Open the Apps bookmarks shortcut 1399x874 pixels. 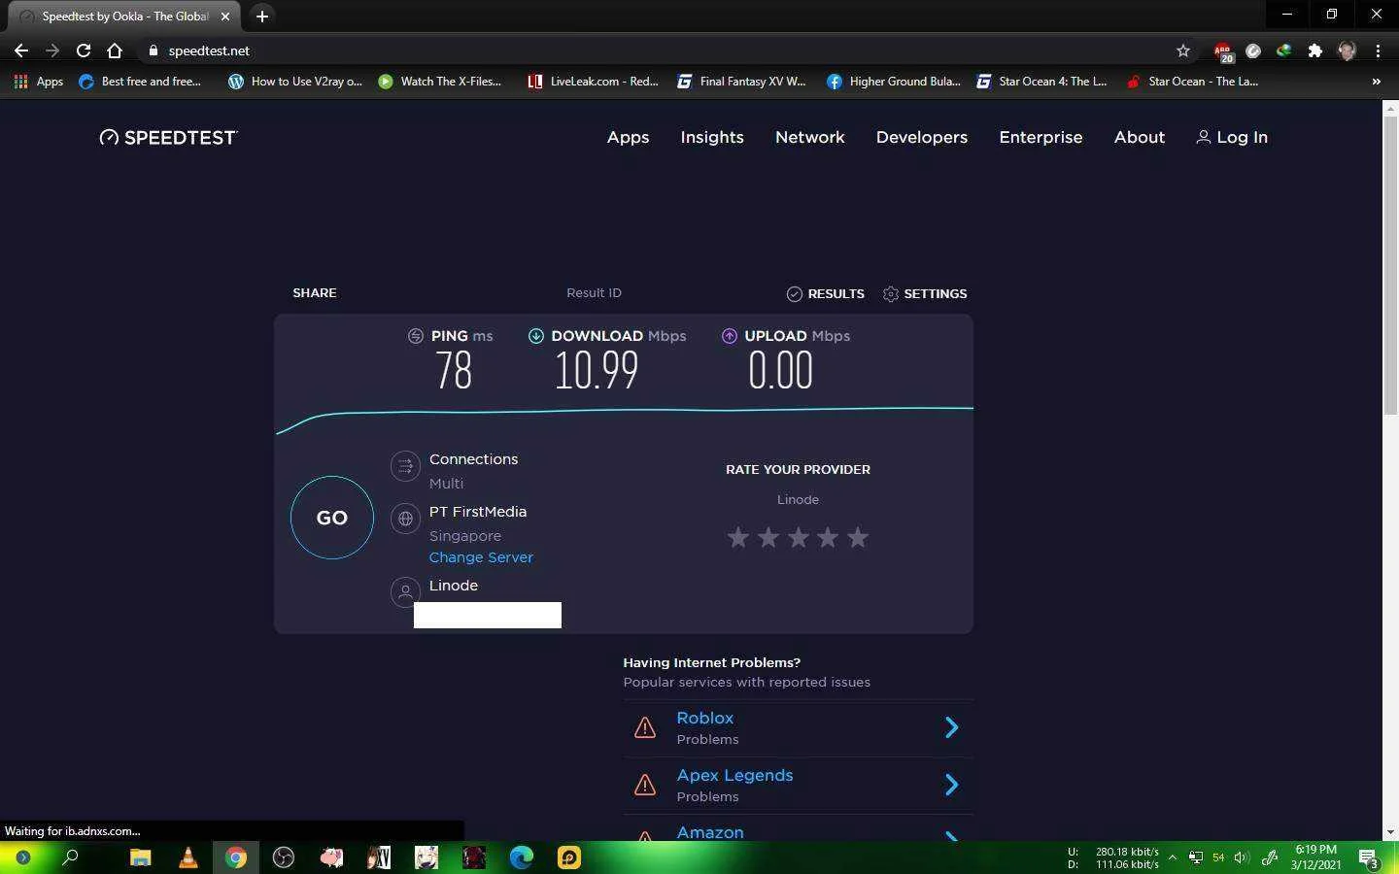(x=39, y=82)
